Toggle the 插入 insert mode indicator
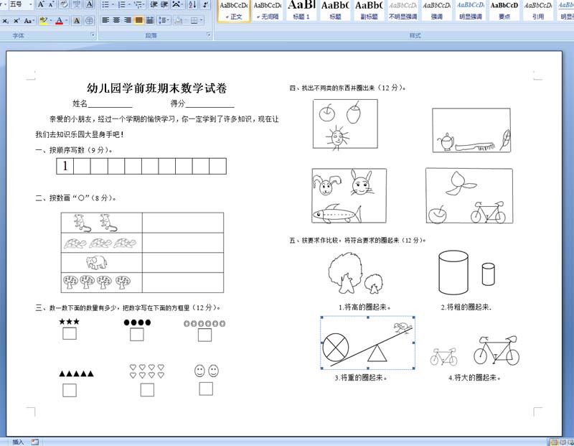 (x=18, y=442)
